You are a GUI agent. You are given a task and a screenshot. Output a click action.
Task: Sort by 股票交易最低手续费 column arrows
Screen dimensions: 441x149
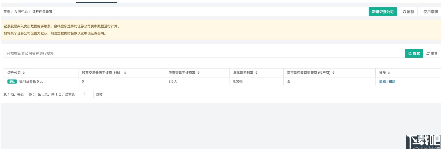pos(125,73)
